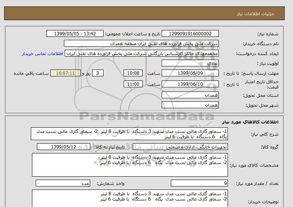
Task: Click the quantity field showing 9
Action: [199, 183]
